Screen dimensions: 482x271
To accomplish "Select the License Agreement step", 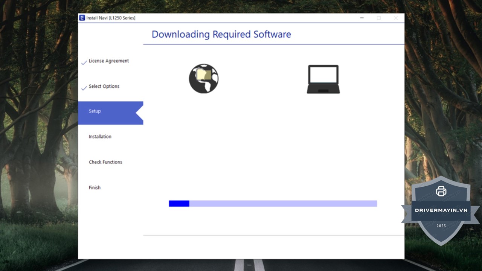I will point(108,61).
